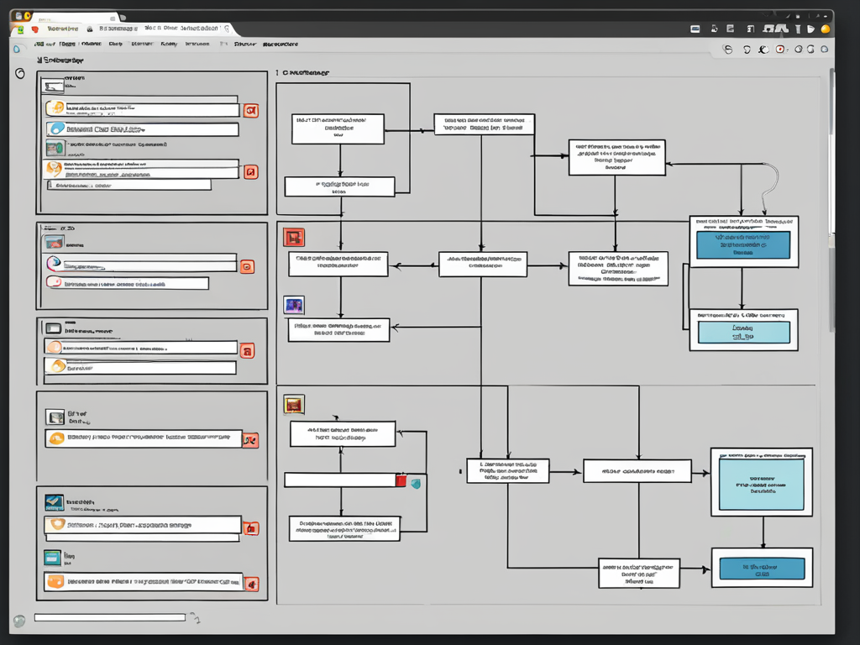This screenshot has height=645, width=860.
Task: Click the circular icon at the top of the left sidebar
Action: [20, 74]
